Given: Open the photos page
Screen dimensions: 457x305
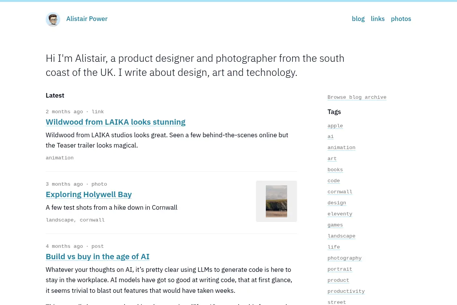Looking at the screenshot, I should click(x=401, y=19).
